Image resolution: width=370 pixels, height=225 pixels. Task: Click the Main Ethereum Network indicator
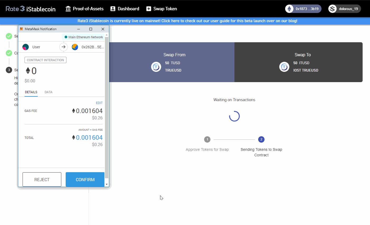tap(84, 37)
